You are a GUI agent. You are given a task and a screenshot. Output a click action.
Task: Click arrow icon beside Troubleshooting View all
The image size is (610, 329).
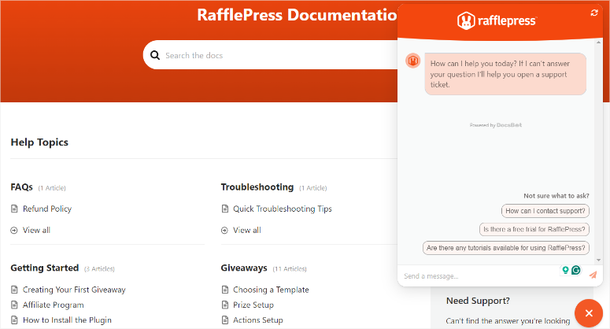[224, 231]
